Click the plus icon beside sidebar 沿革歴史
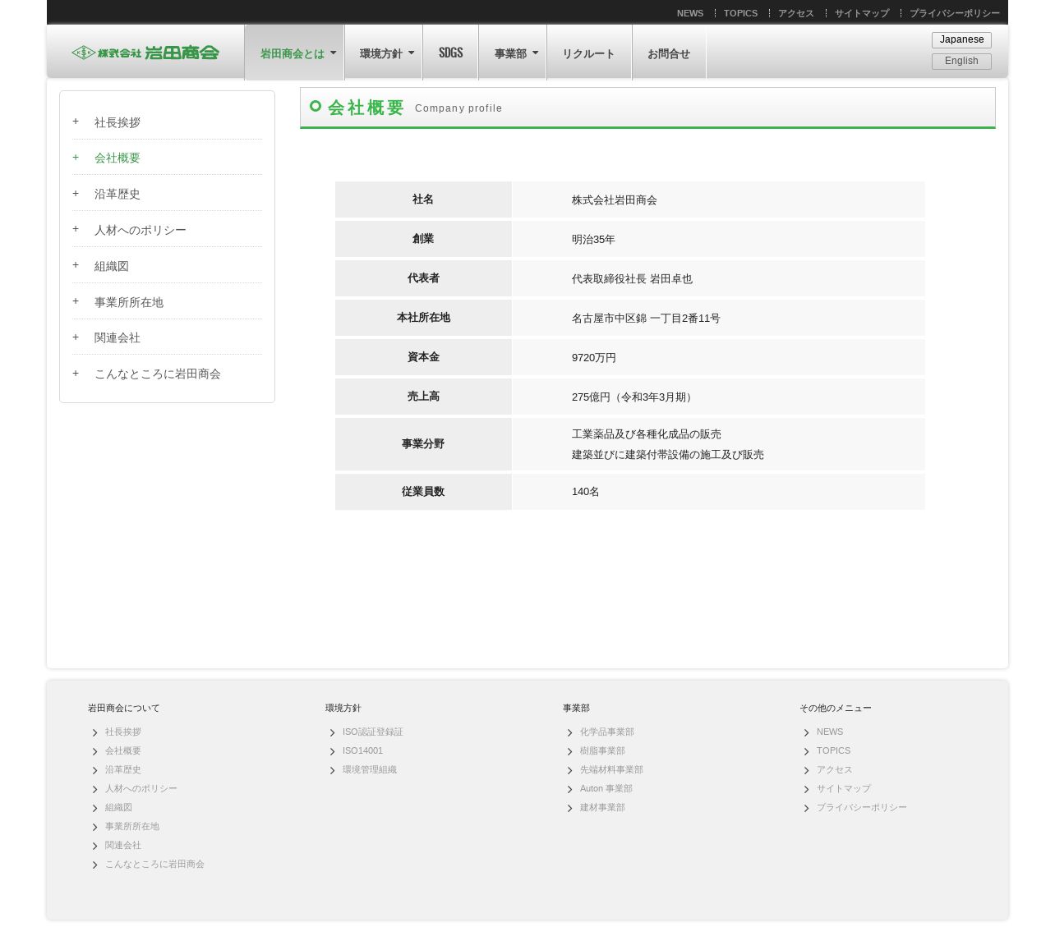Viewport: 1055px width, 936px height. (76, 194)
